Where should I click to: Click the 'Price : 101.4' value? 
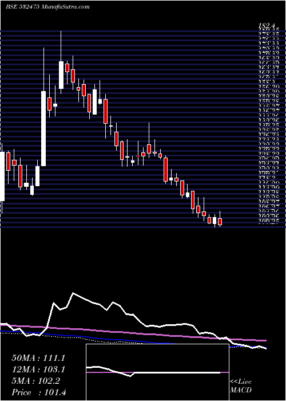[x=39, y=392]
